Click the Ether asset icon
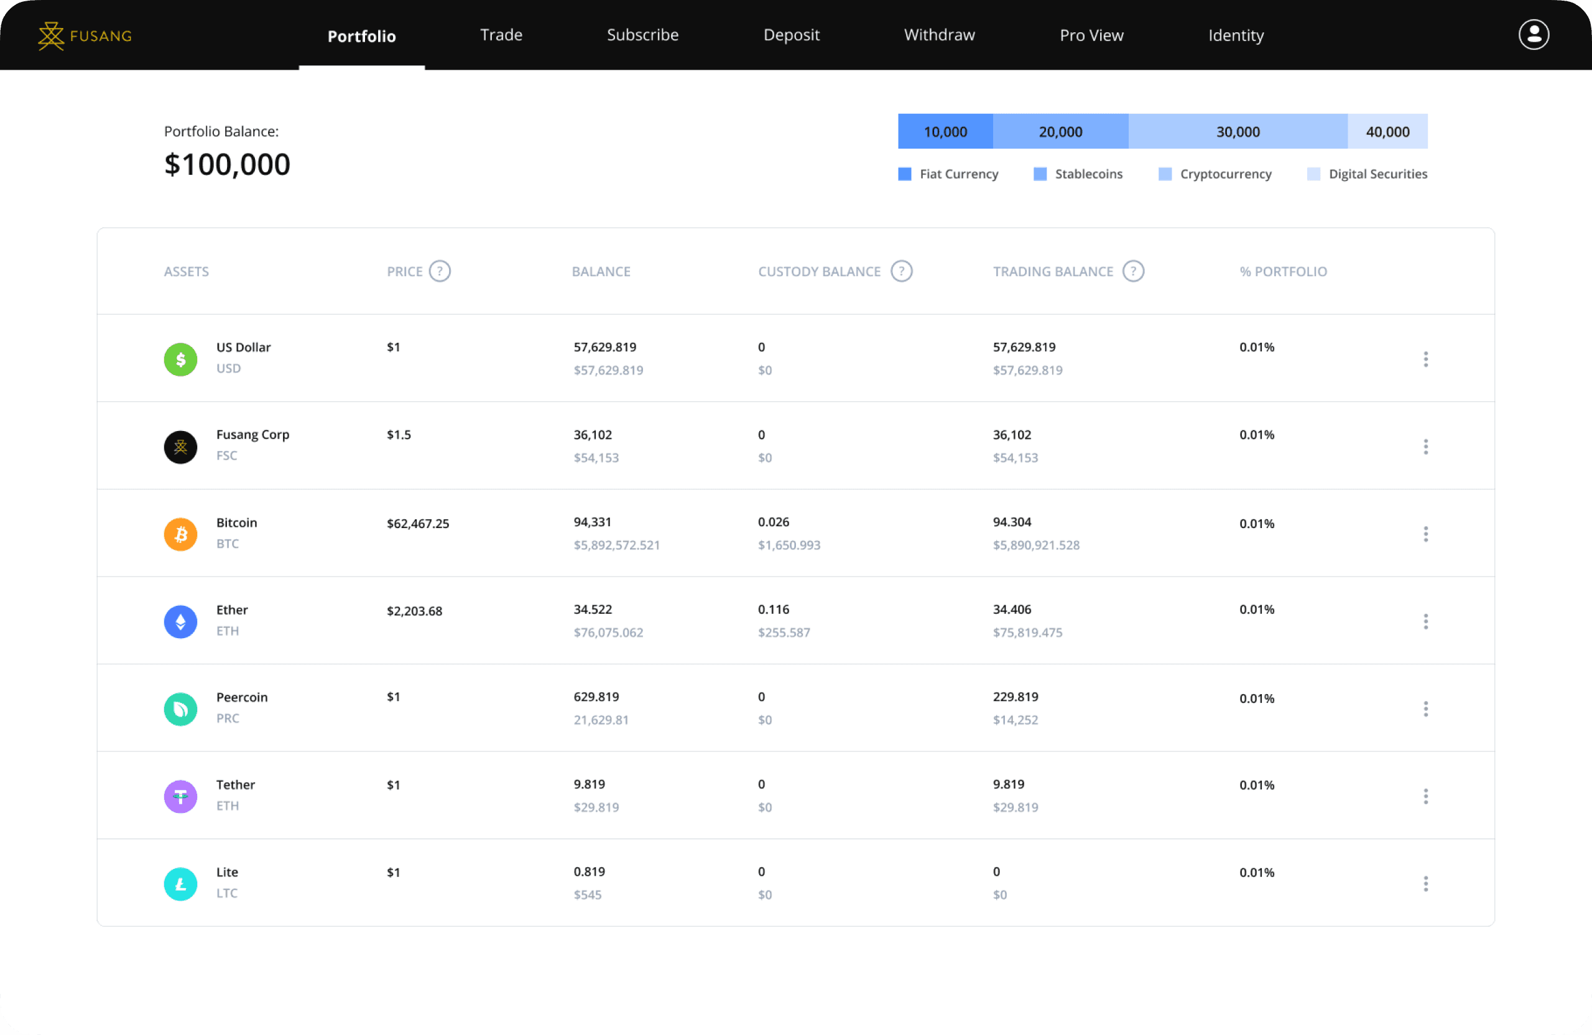This screenshot has width=1592, height=1035. click(x=180, y=621)
